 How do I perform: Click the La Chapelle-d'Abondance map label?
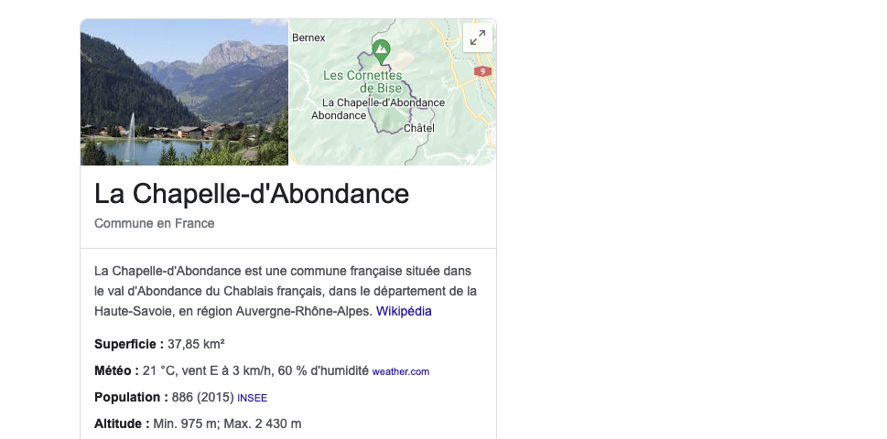point(384,103)
